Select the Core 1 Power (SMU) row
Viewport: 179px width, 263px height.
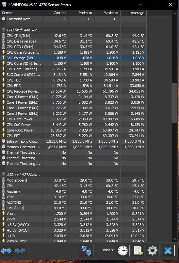(x=73, y=102)
